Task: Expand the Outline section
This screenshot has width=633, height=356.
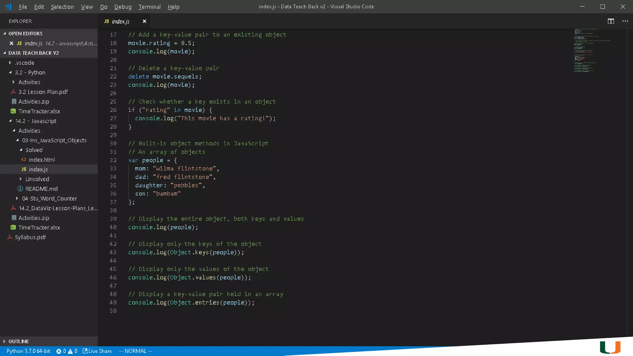Action: [x=19, y=341]
